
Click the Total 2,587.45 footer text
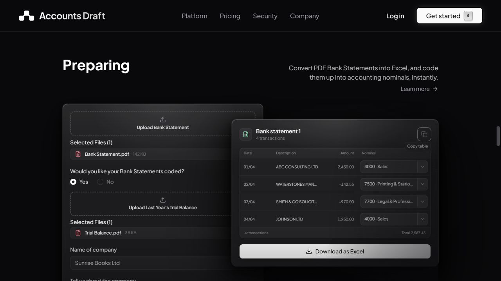[x=413, y=233]
